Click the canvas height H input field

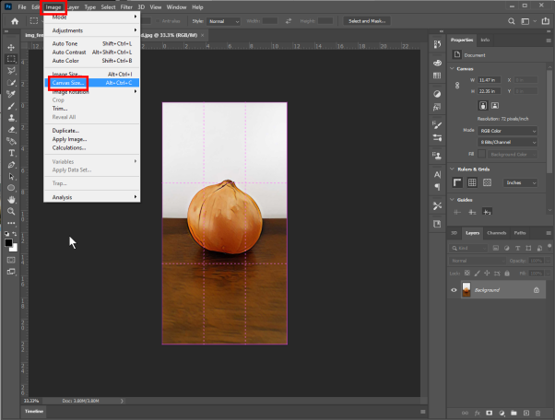coord(490,91)
